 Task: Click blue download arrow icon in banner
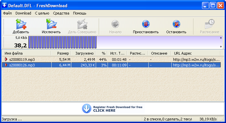pos(87,109)
